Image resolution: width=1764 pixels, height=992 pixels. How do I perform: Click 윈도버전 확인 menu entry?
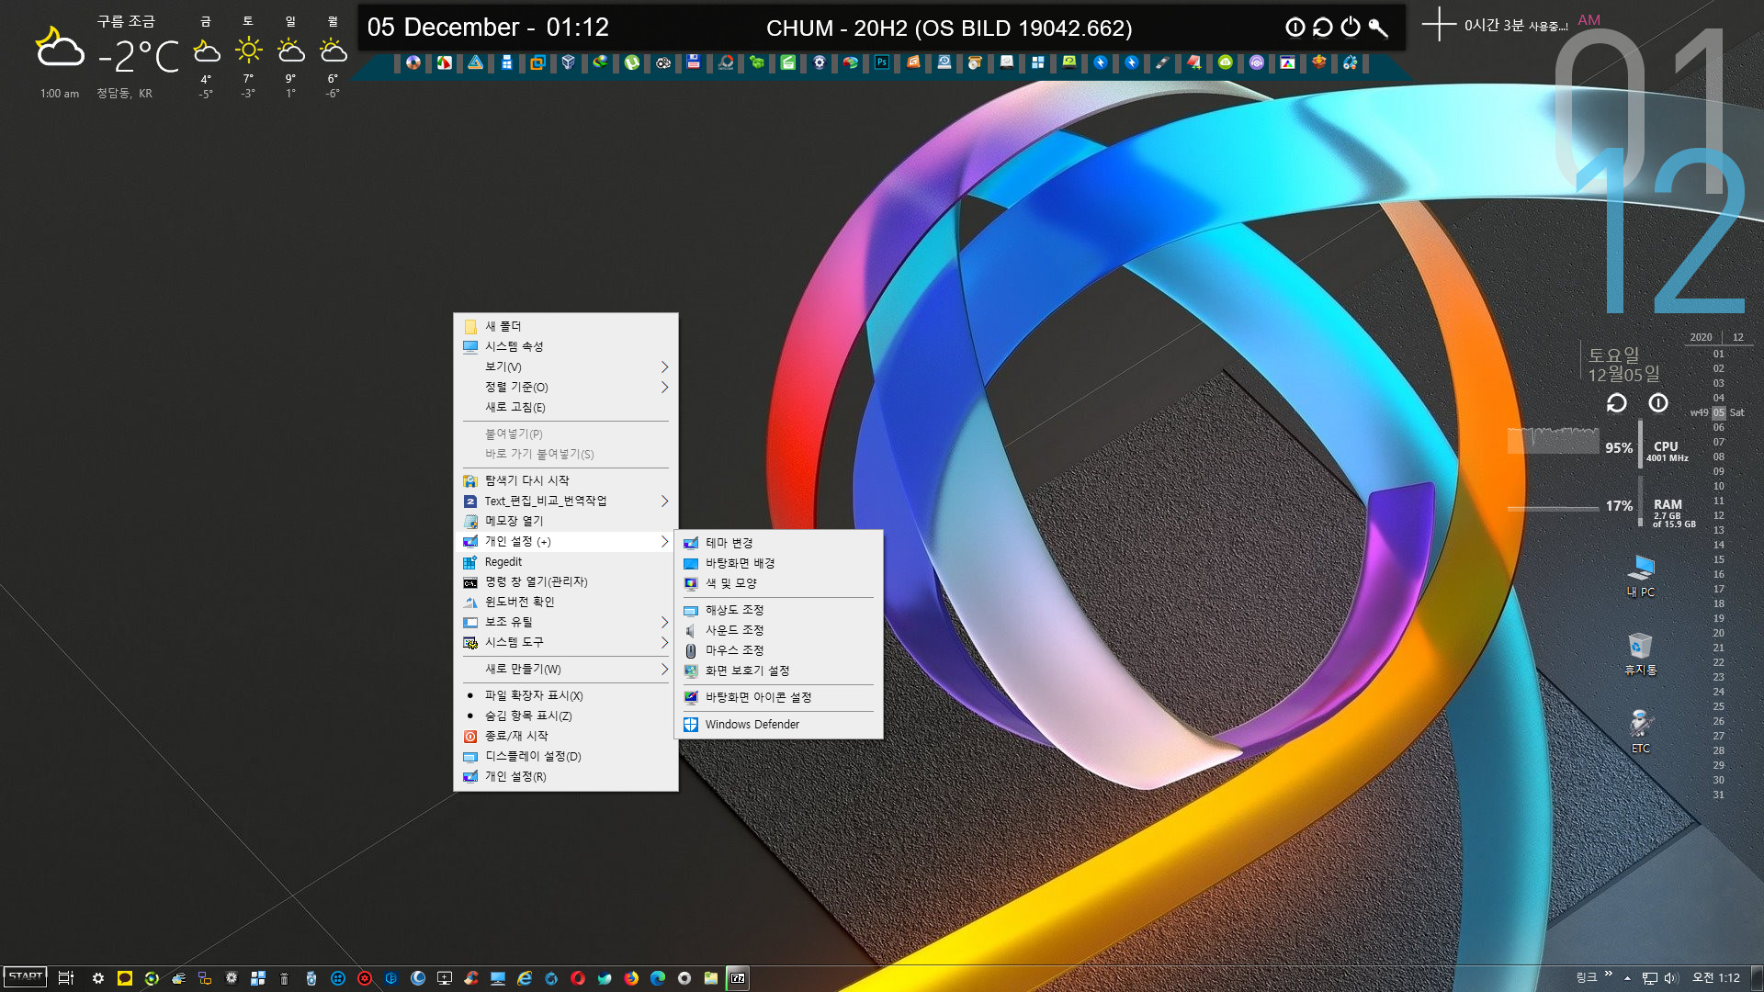(566, 602)
